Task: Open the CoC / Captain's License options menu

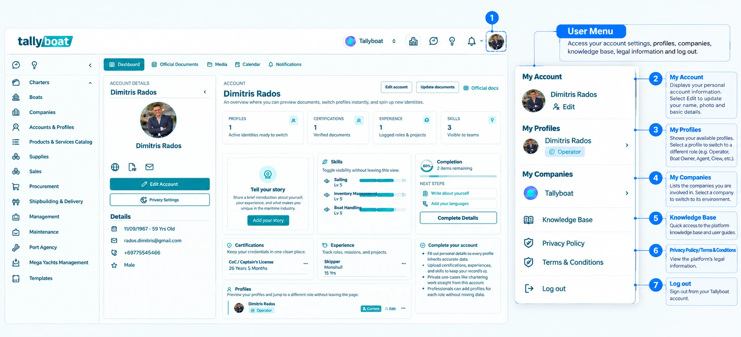Action: [306, 264]
